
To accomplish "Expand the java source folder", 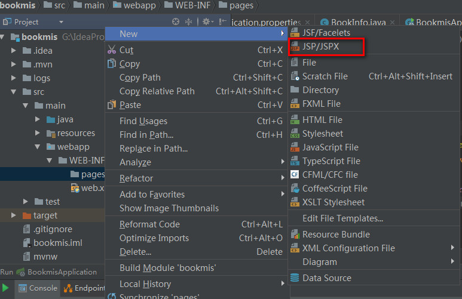I will [x=37, y=119].
